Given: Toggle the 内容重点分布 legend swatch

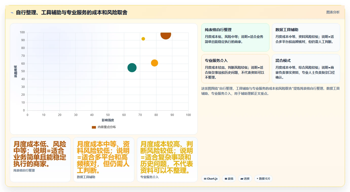Looking at the screenshot, I should tap(94, 127).
